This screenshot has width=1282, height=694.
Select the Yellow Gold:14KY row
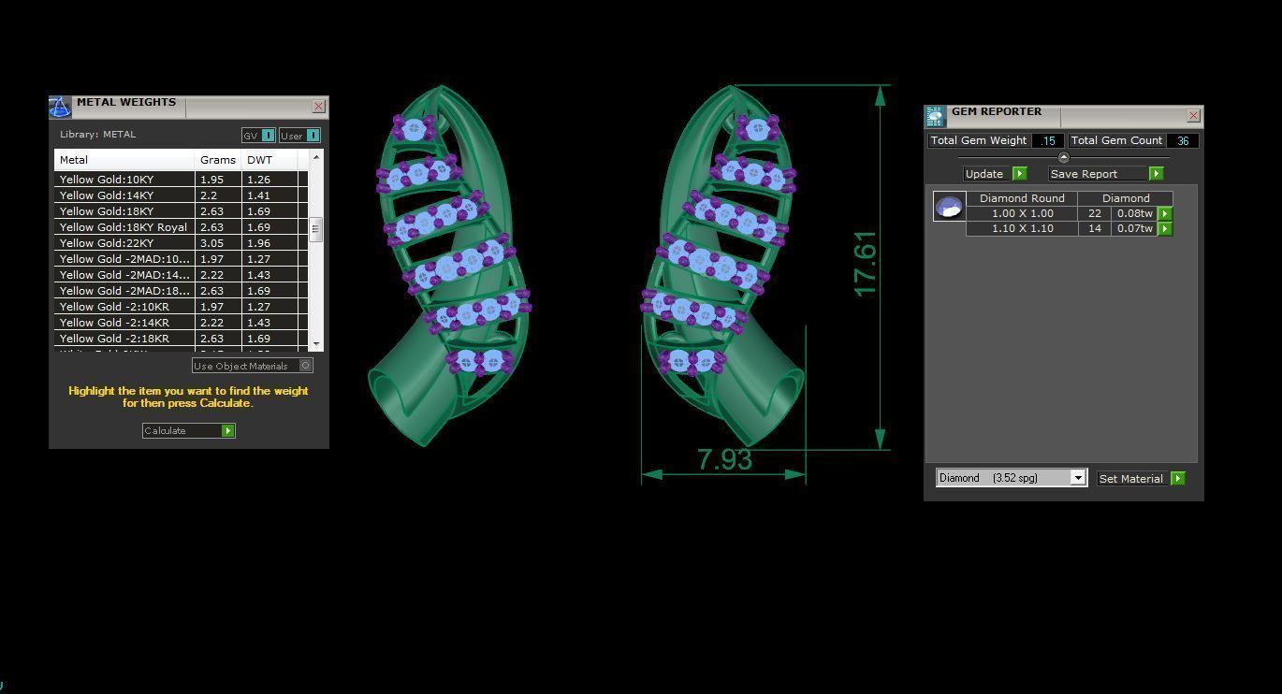(x=181, y=195)
